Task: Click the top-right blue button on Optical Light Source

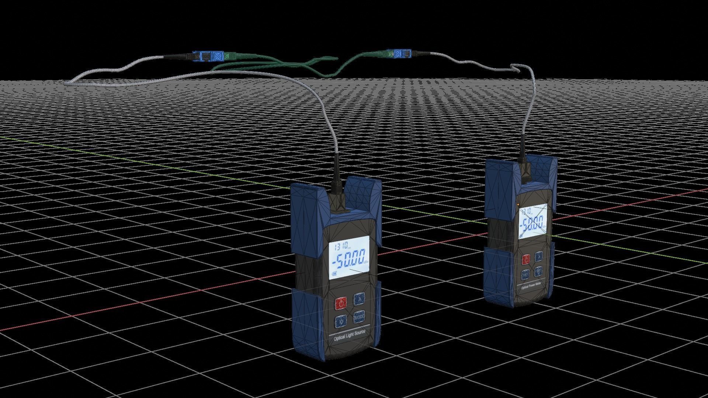Action: tap(360, 298)
